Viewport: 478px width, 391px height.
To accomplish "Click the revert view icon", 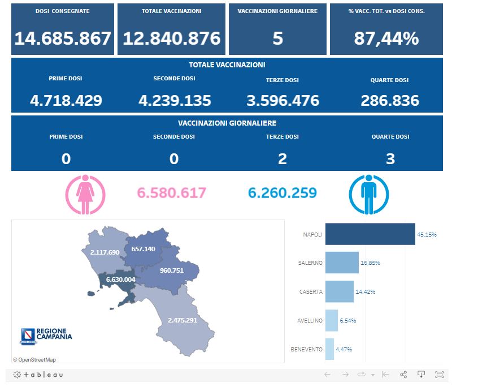I will (x=385, y=375).
